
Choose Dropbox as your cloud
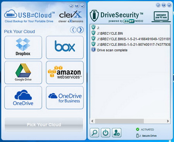23,47
